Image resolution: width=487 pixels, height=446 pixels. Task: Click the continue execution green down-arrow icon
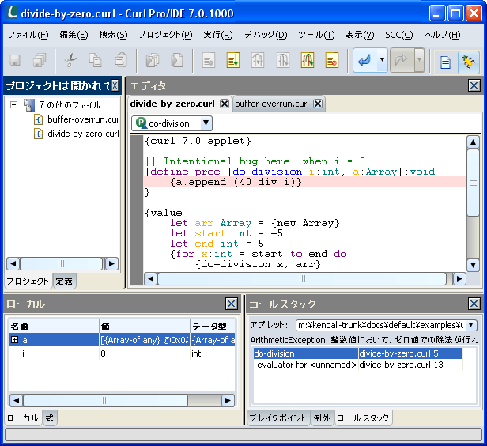(233, 60)
